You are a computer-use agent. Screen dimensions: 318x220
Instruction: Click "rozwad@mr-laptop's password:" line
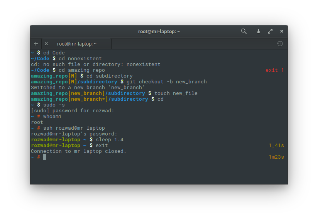coord(74,134)
